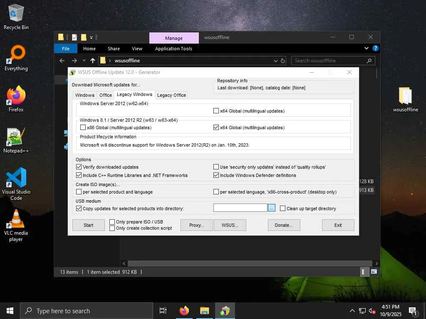Switch to the Office tab
Screen dimensions: 426x319
(105, 95)
